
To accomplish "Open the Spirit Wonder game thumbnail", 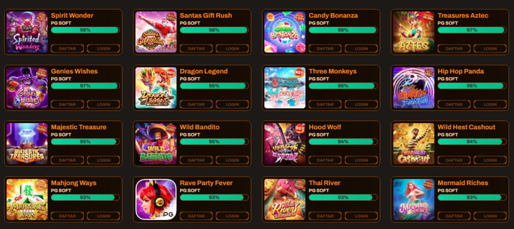I will [x=27, y=32].
